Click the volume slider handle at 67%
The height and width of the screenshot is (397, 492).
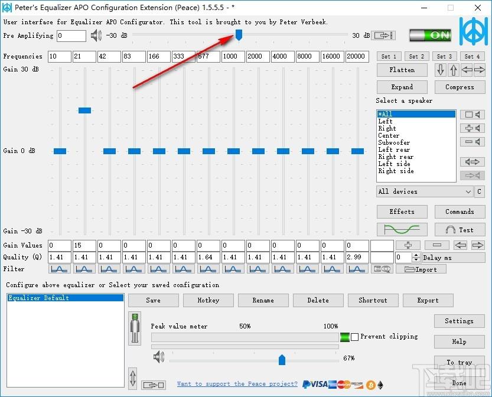pos(282,360)
